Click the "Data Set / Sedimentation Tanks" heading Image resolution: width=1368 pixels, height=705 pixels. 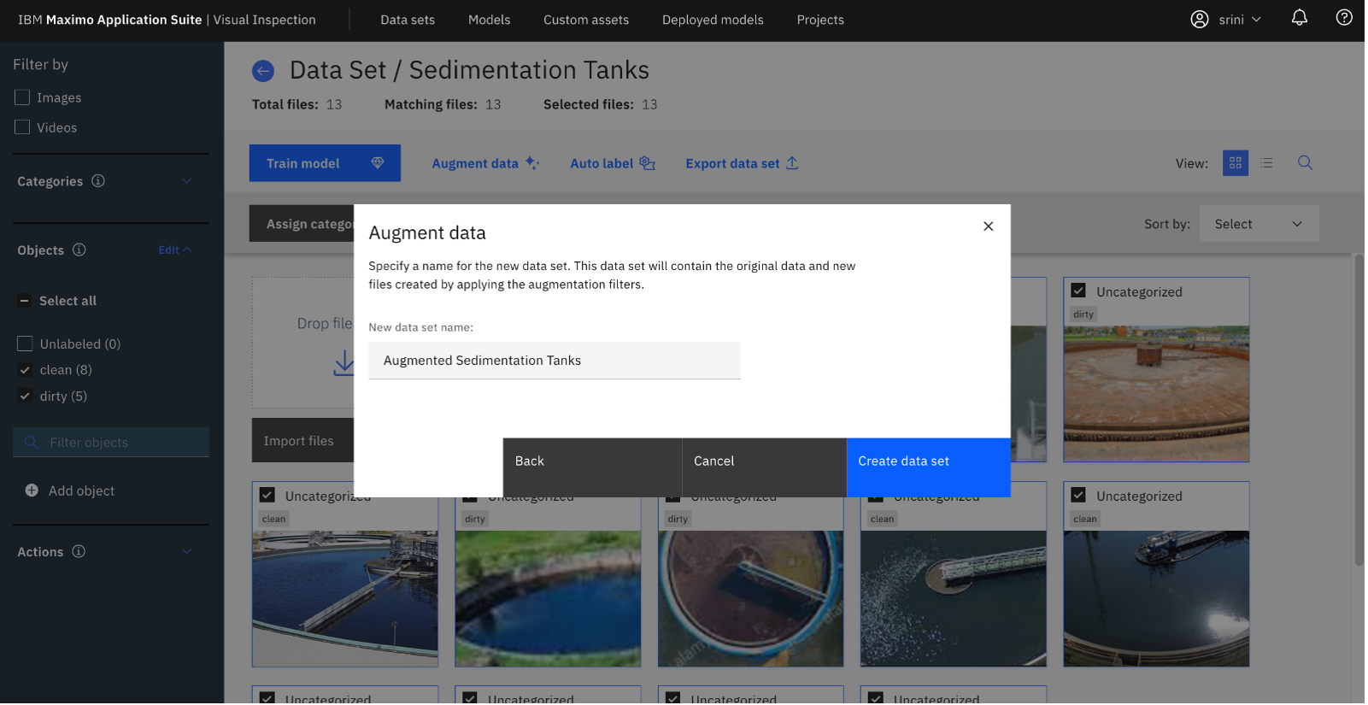click(x=471, y=70)
